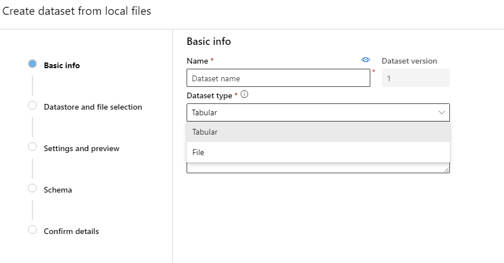
Task: Go to the Schema step
Action: [58, 190]
